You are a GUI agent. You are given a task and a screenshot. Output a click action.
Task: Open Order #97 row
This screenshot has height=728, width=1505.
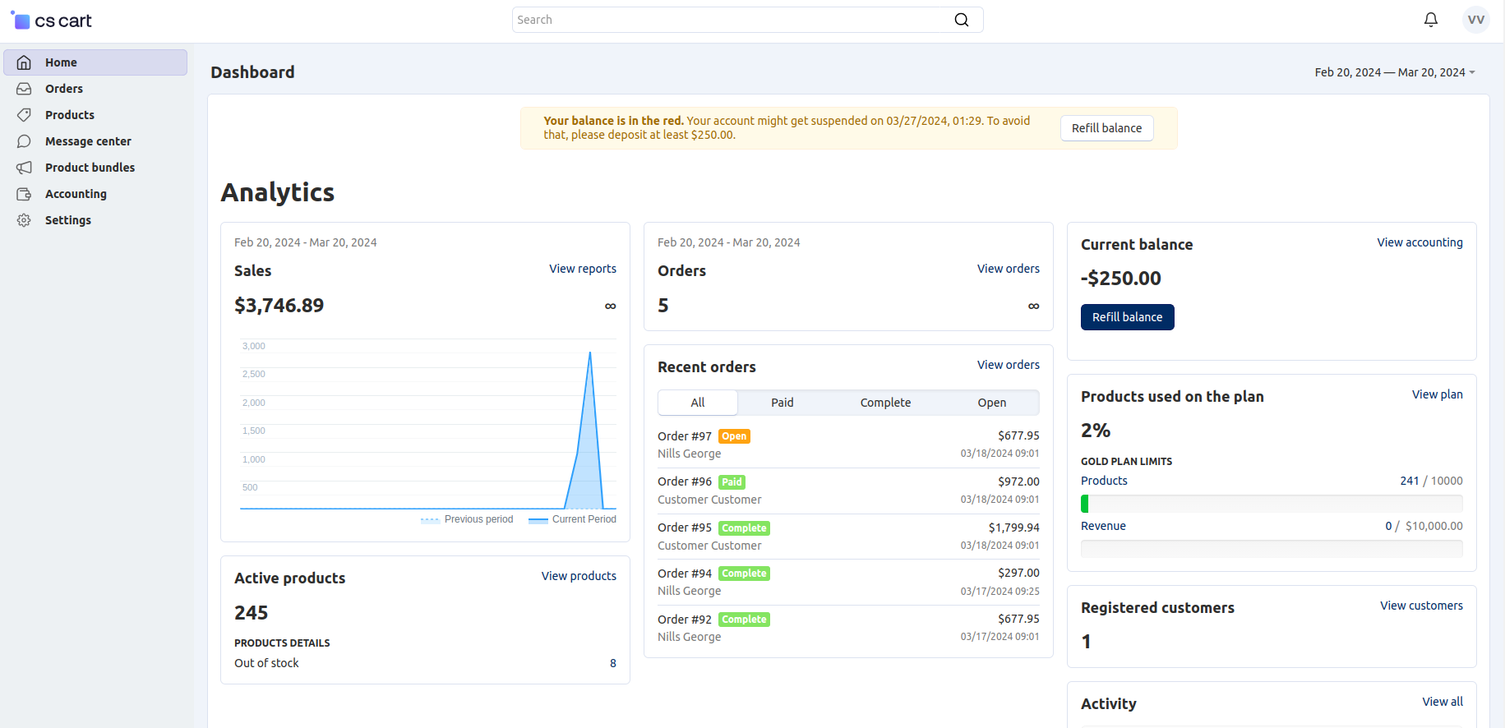click(848, 445)
